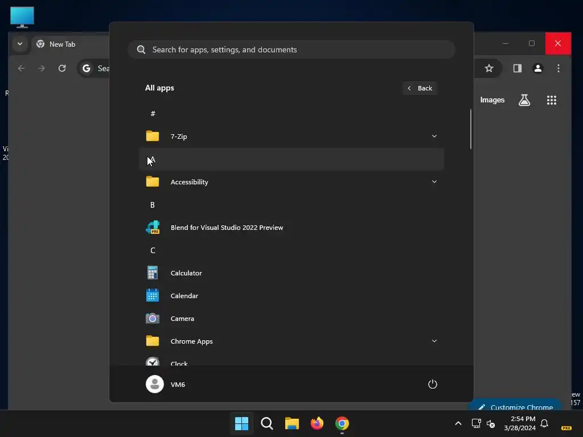
Task: Open Search Labs flask icon in Chrome
Action: 524,100
